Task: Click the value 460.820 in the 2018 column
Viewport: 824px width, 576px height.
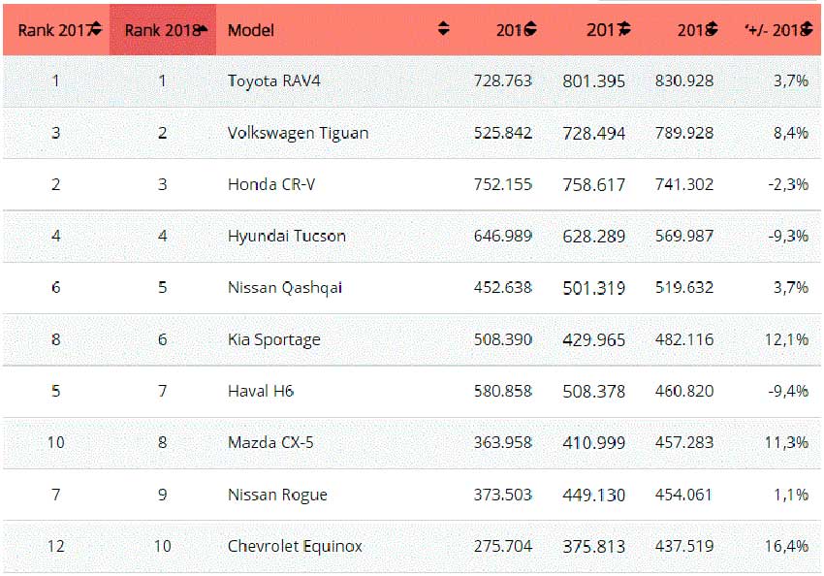Action: (684, 391)
